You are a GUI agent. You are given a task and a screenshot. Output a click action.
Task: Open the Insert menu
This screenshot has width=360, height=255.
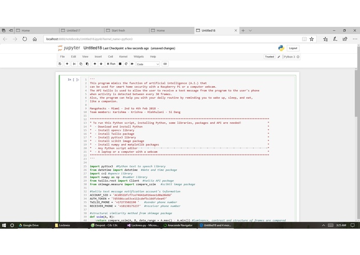[98, 57]
